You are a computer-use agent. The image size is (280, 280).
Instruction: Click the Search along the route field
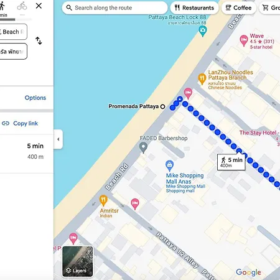click(114, 8)
